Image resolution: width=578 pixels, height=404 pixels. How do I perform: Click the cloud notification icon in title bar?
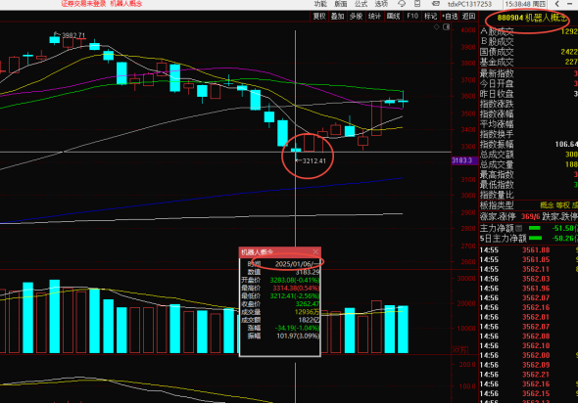tap(402, 4)
